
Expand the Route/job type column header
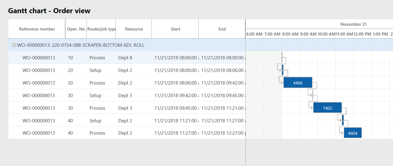point(101,29)
